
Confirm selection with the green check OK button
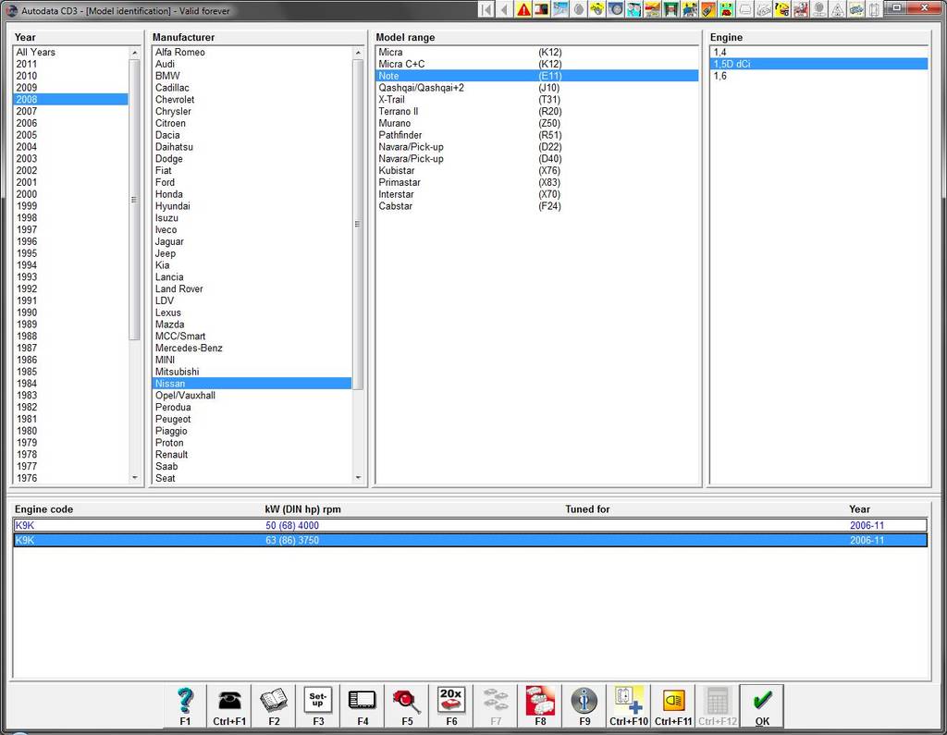coord(762,706)
